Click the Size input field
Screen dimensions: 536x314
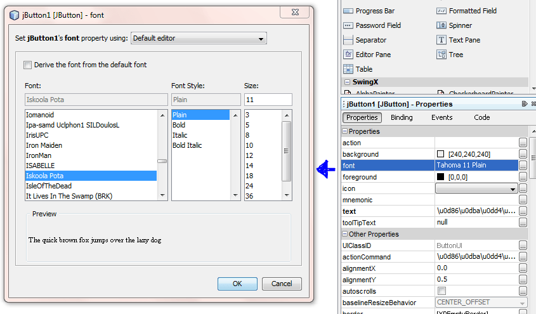(x=268, y=100)
